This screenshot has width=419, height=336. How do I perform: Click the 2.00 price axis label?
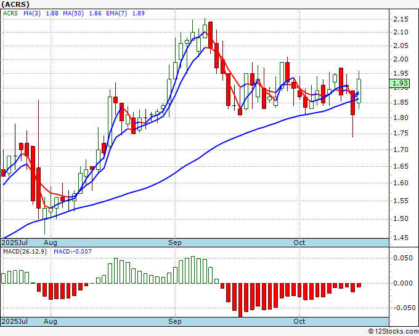401,59
